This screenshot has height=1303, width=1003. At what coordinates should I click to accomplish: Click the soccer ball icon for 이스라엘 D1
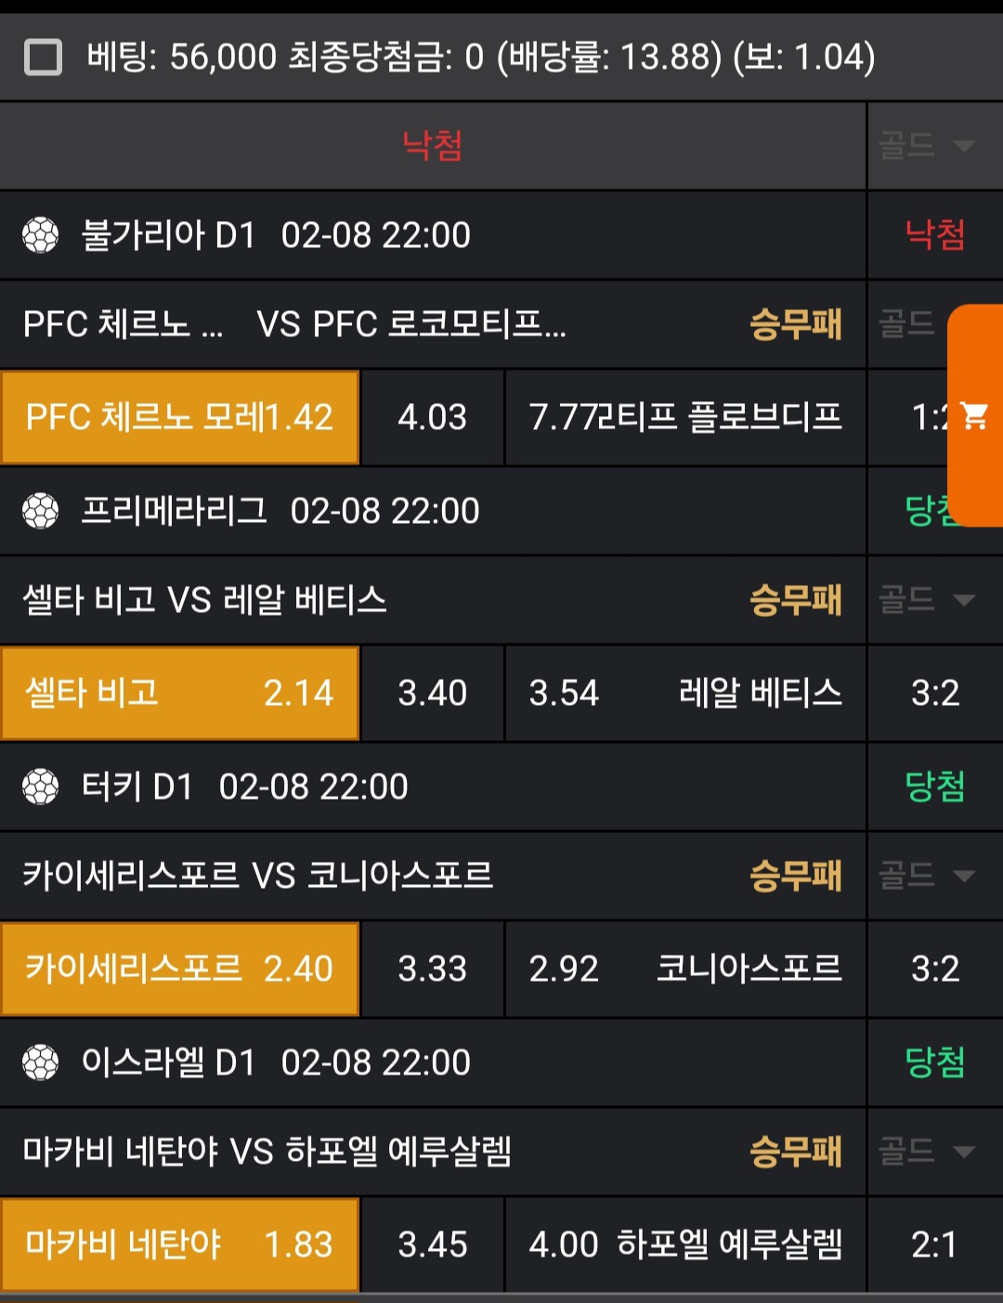pos(41,1062)
